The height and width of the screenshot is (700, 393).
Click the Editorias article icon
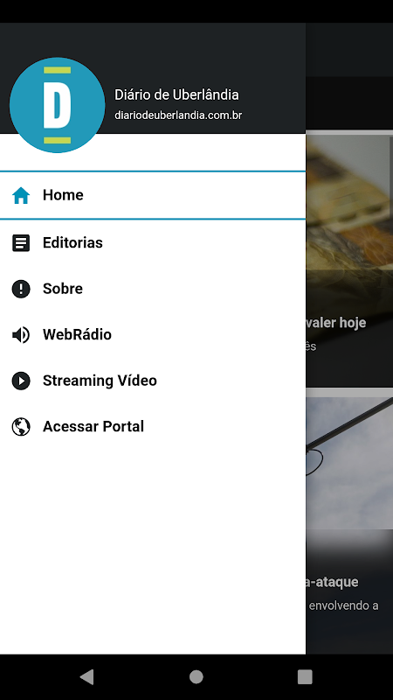(21, 243)
